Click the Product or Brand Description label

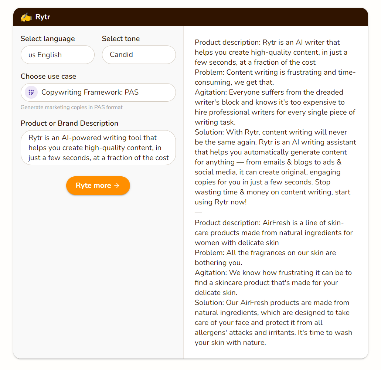(69, 123)
